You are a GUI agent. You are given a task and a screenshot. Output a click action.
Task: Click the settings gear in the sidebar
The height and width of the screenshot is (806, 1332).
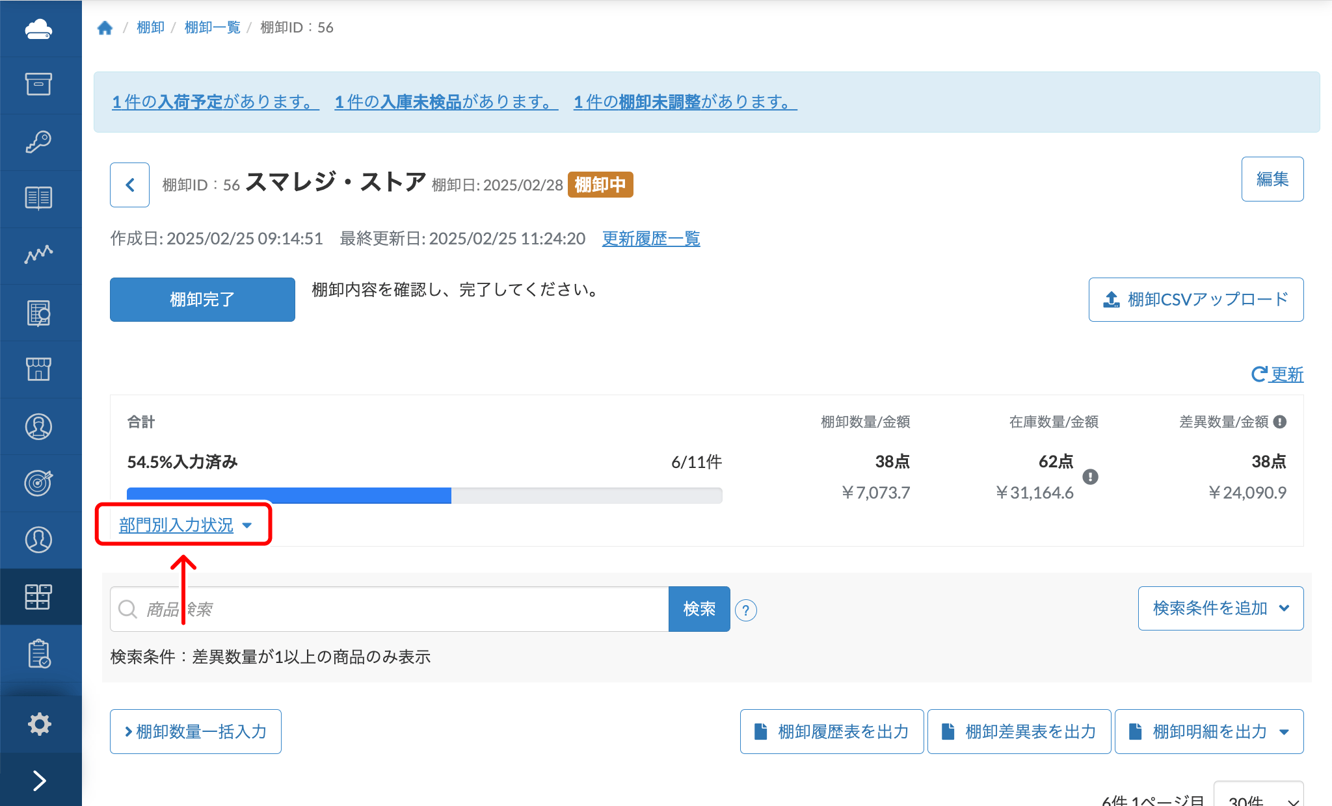(39, 723)
